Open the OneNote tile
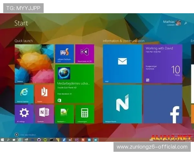194x155 pixels. (44, 114)
